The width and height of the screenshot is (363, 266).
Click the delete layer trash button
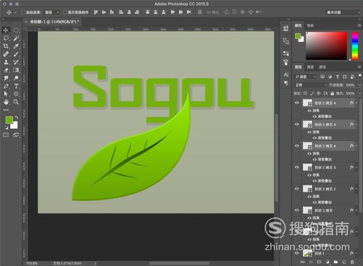click(x=352, y=262)
